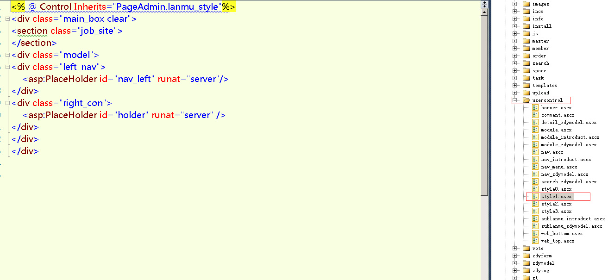Click the comment.ascx file icon
608x280 pixels.
click(535, 115)
